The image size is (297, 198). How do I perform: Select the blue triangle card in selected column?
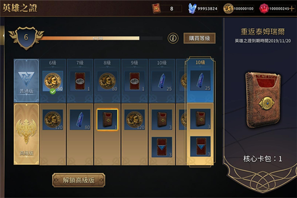coord(200,147)
